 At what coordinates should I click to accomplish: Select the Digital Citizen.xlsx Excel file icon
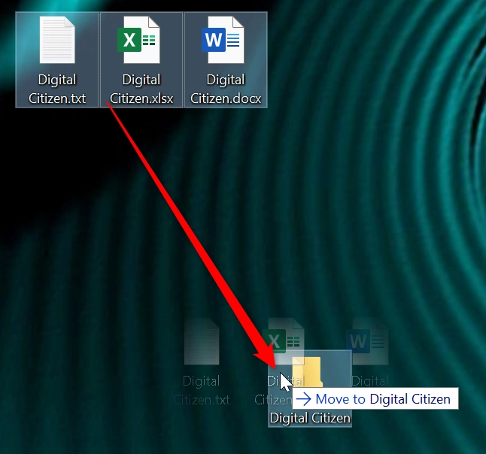pos(138,40)
